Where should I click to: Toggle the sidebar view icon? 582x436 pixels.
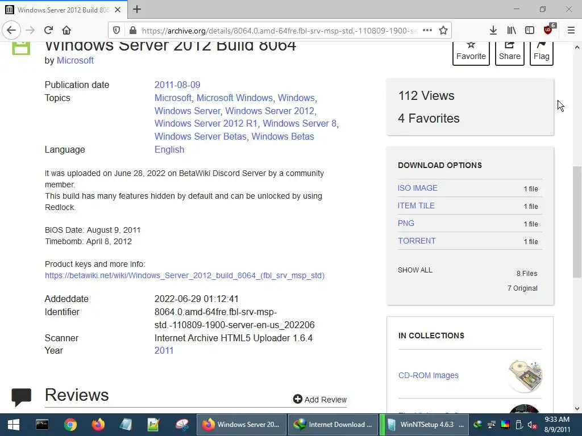[x=530, y=31]
